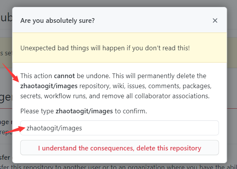The height and width of the screenshot is (169, 237).
Task: Click the words 'delete this repository' on the red button
Action: (x=169, y=148)
